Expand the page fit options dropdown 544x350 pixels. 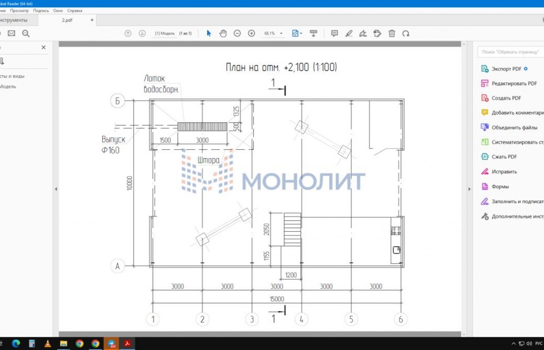click(x=297, y=34)
